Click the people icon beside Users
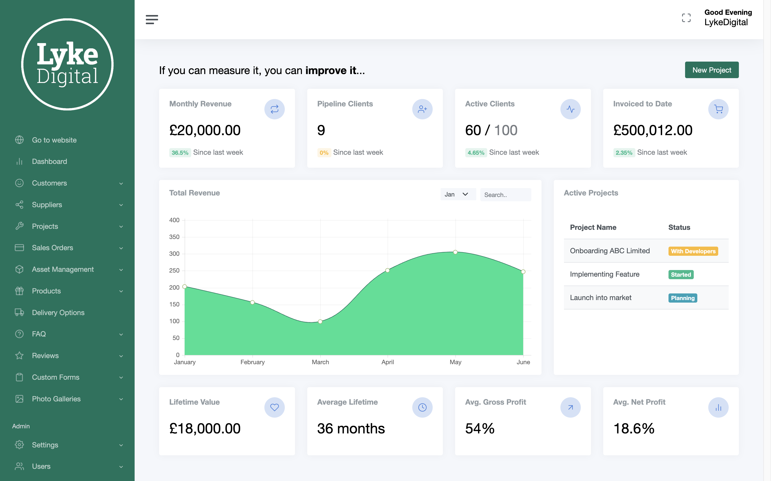771x481 pixels. click(19, 466)
